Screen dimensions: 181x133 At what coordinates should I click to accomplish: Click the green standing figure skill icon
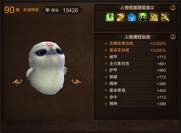pyautogui.click(x=110, y=17)
